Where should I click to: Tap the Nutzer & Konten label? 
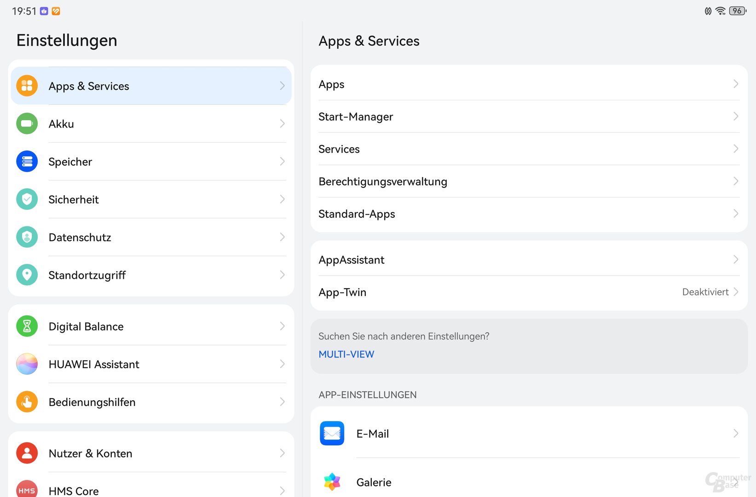[90, 454]
